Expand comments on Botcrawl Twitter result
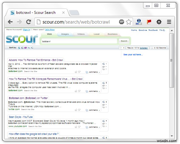Screen dimensions: 180x144 [93, 110]
